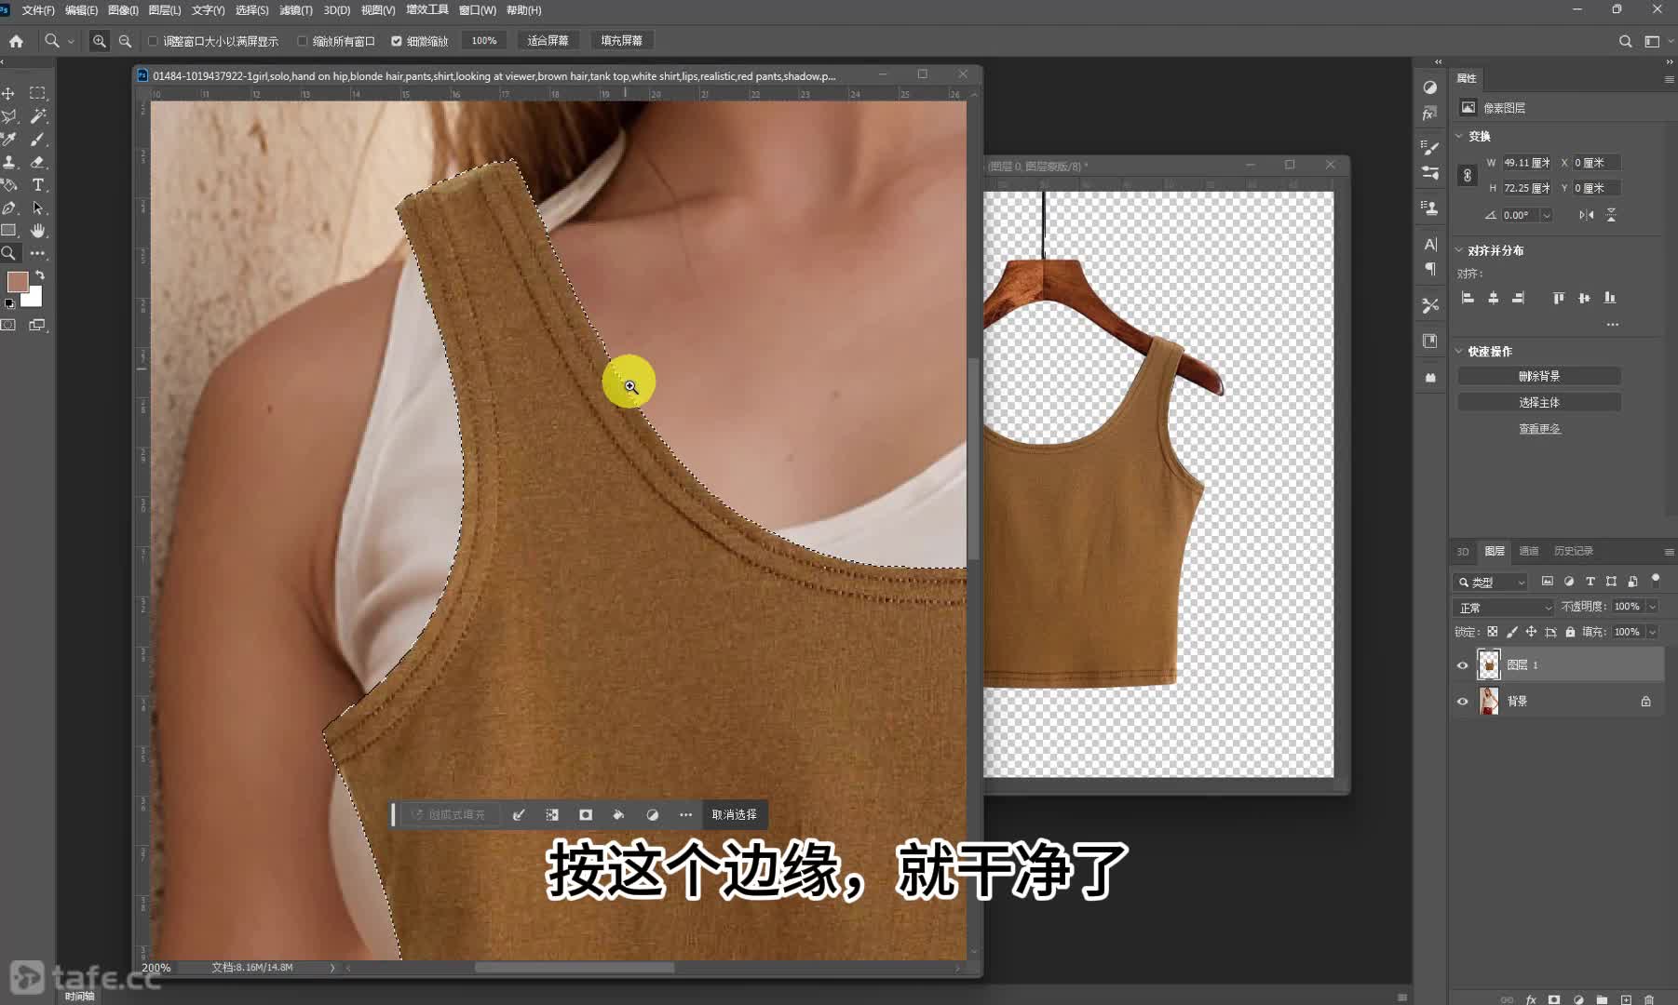Switch to the 通道 tab
Viewport: 1678px width, 1005px height.
[x=1528, y=551]
